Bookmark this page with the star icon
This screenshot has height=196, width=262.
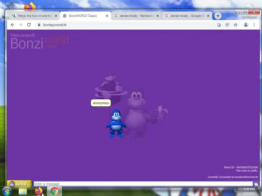point(236,25)
